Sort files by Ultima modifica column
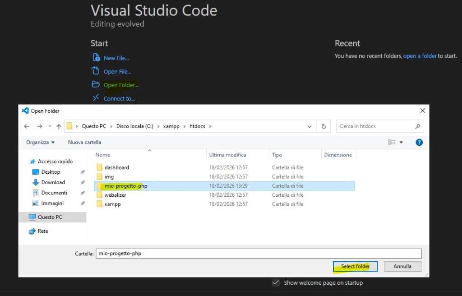This screenshot has width=462, height=296. (x=227, y=155)
